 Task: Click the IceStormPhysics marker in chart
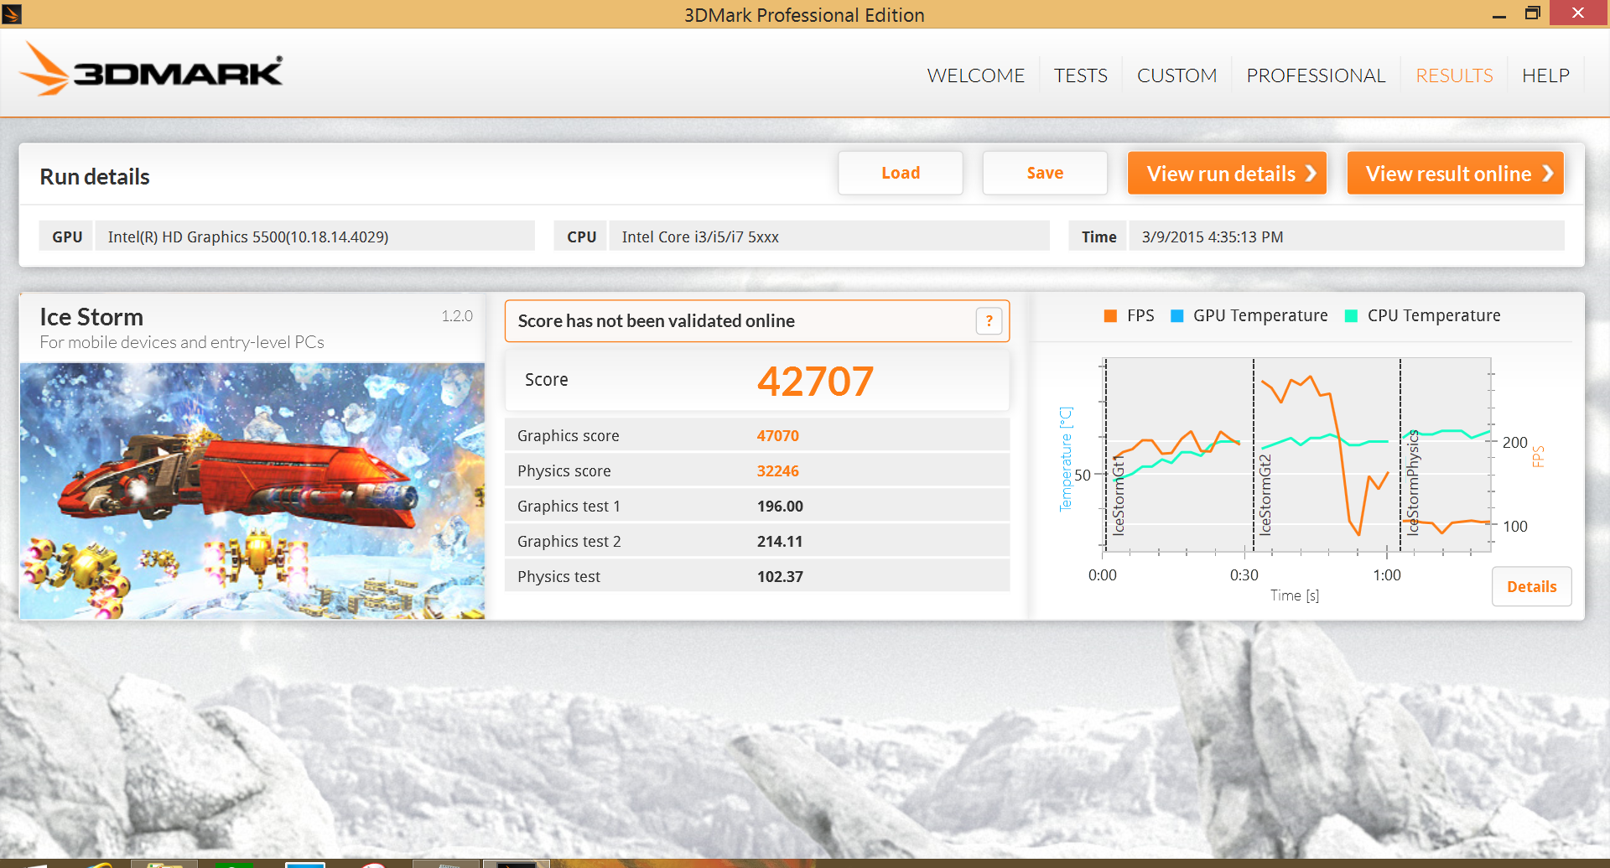(x=1412, y=483)
